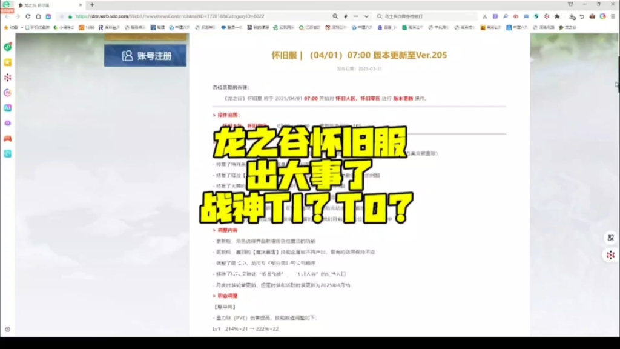This screenshot has height=349, width=620.
Task: Click the browser Forward arrow
Action: (18, 16)
